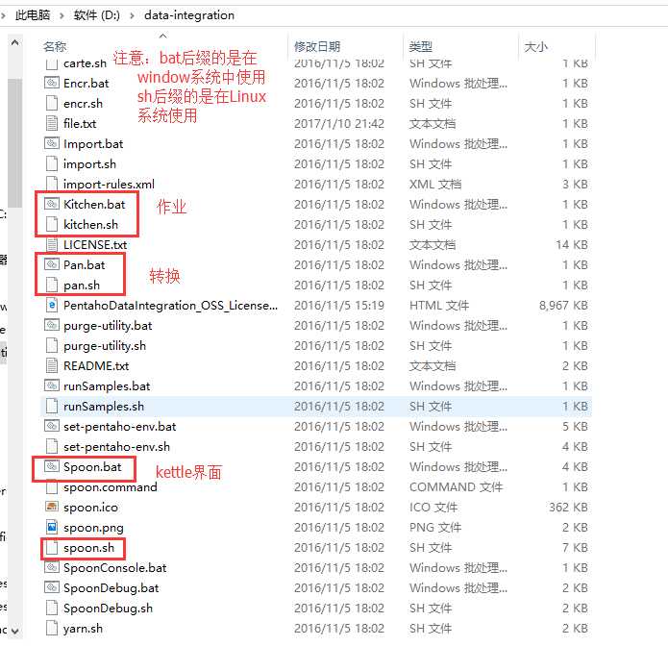Click the Encr.bat batch file icon
Screen dimensions: 668x646
pos(52,83)
